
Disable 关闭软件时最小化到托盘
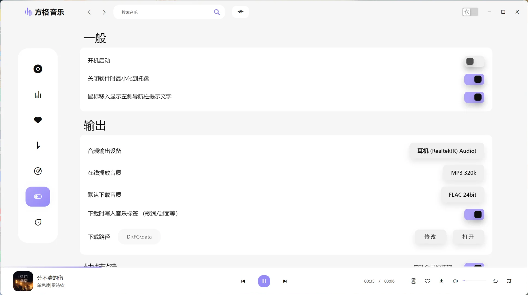coord(474,79)
